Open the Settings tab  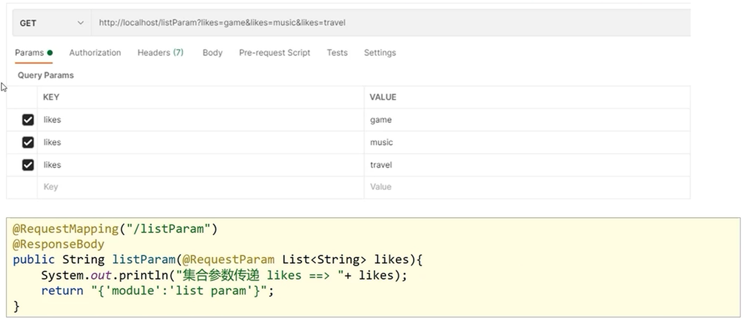(380, 52)
